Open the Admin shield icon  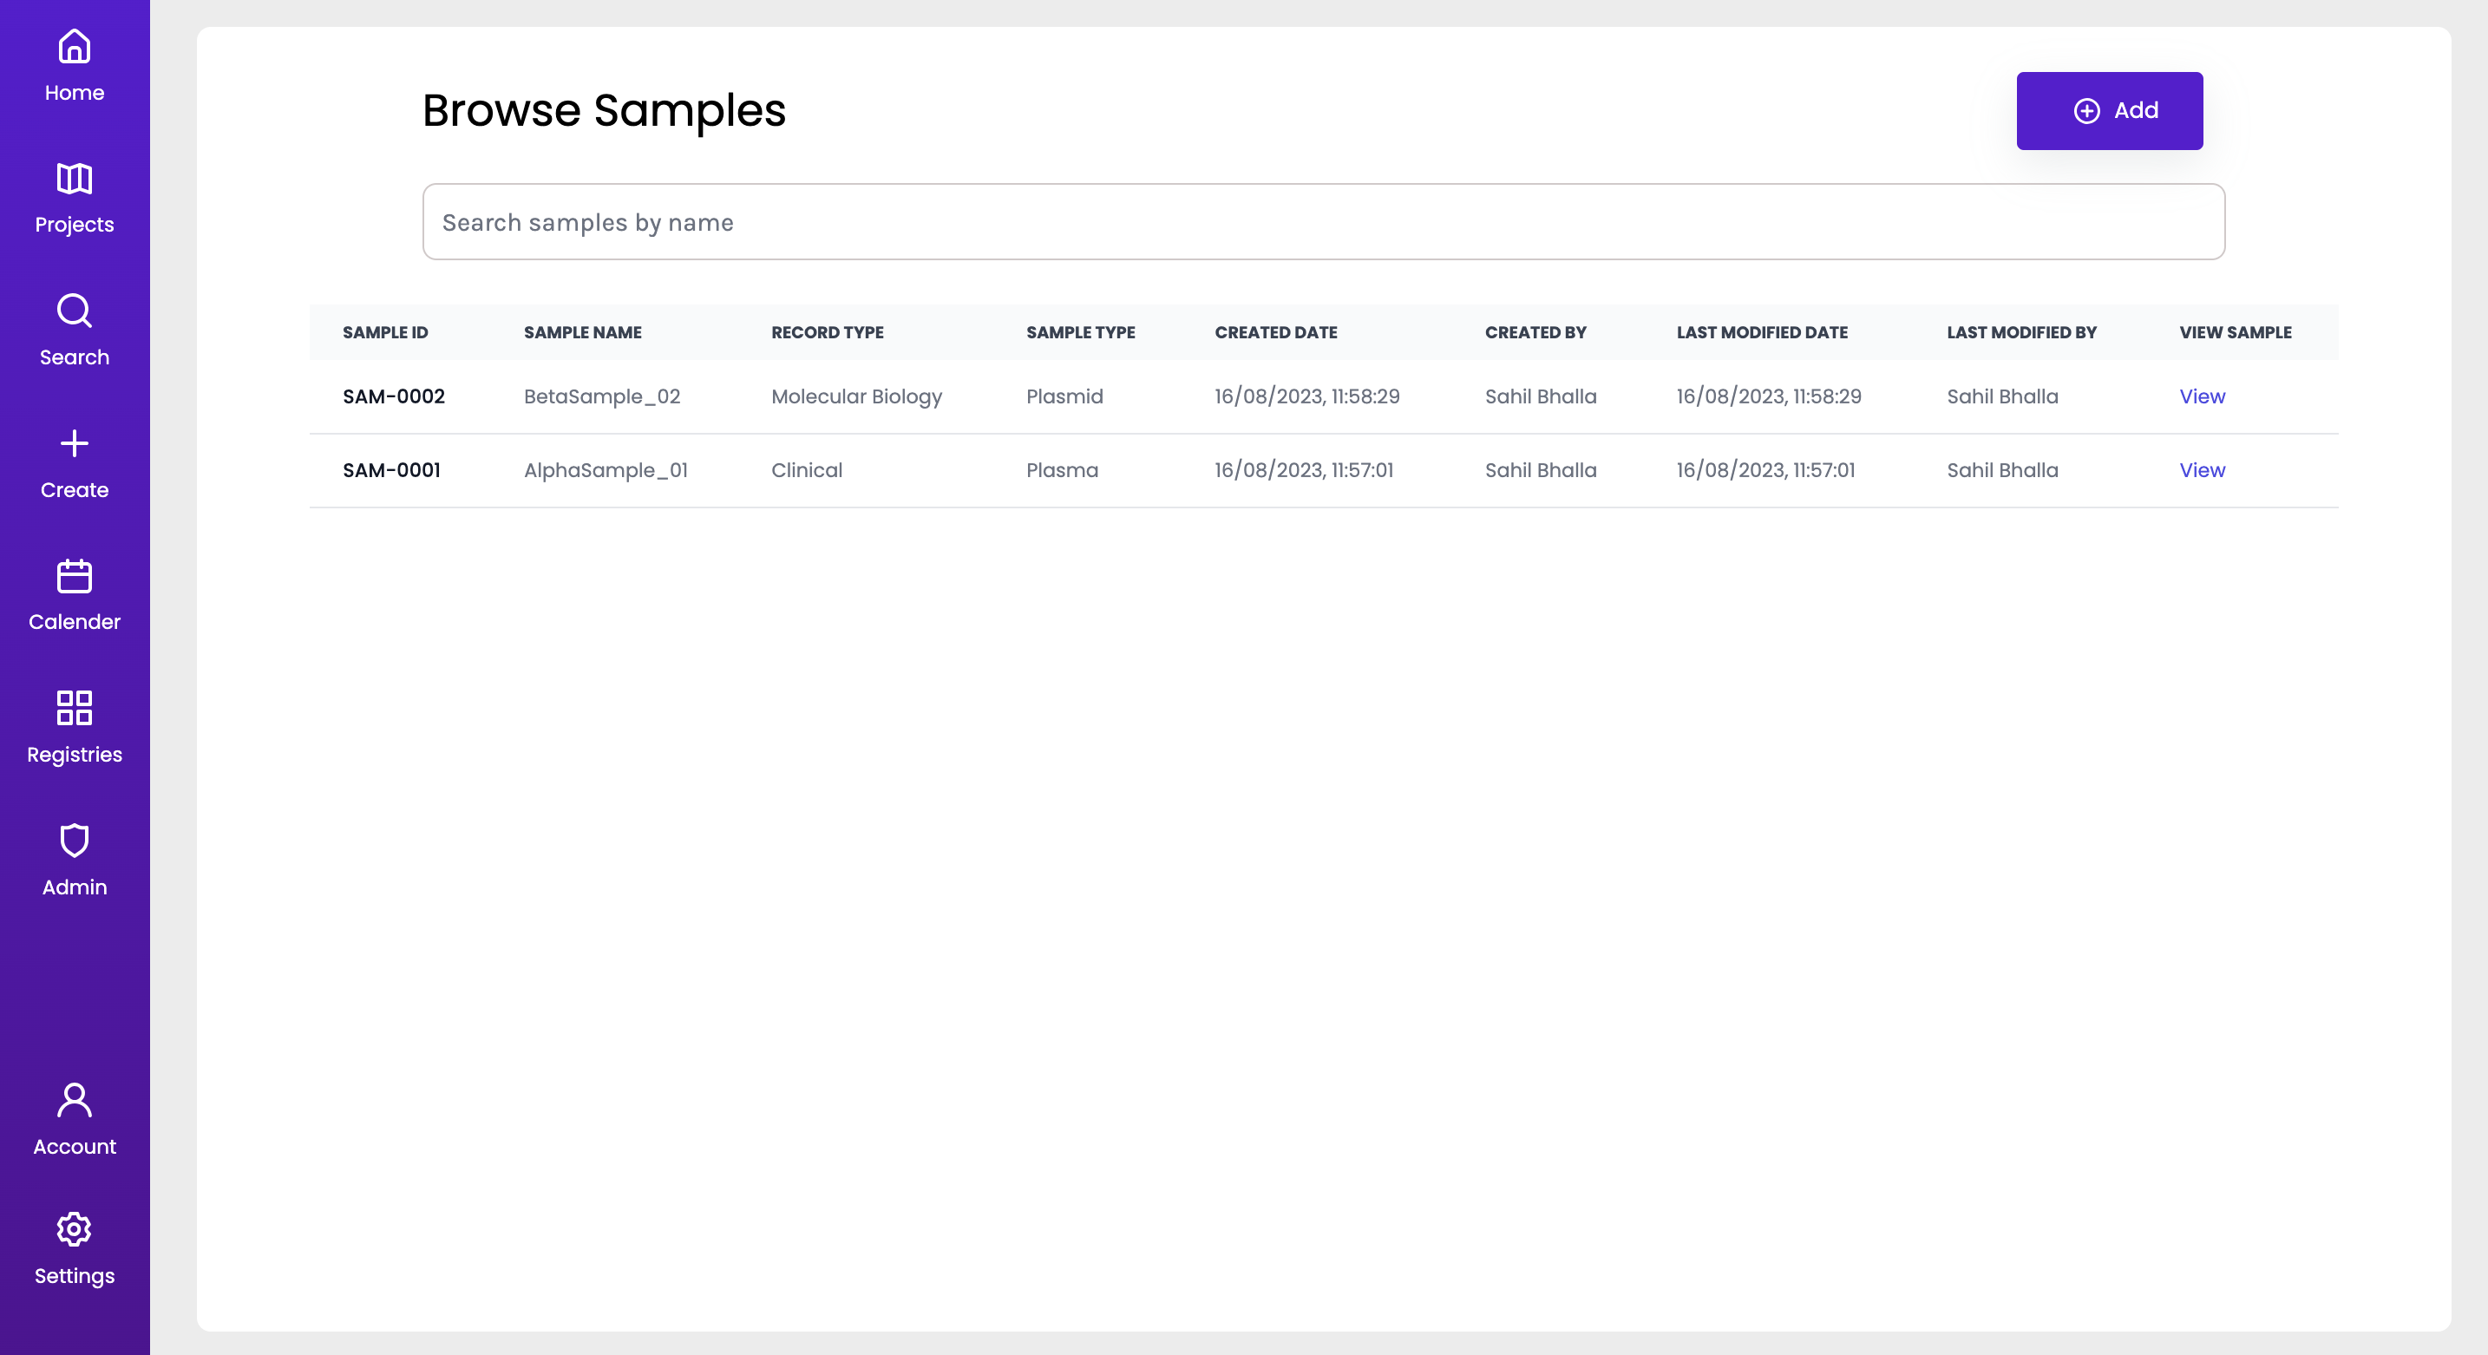pos(75,841)
